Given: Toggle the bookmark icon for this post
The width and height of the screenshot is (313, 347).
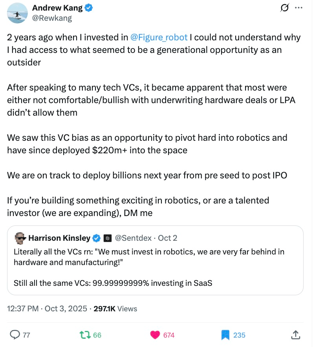Looking at the screenshot, I should 225,334.
